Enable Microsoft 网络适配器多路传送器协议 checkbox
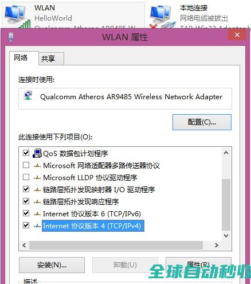Screen dimensions: 251x284 [x=26, y=165]
